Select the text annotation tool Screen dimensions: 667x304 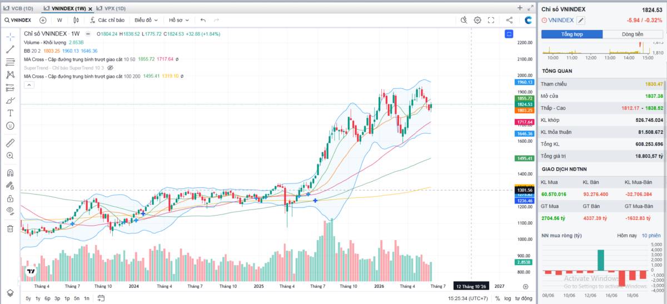[10, 113]
